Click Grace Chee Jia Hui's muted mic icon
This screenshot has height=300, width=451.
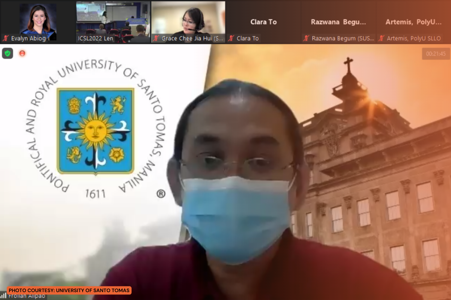coord(156,38)
